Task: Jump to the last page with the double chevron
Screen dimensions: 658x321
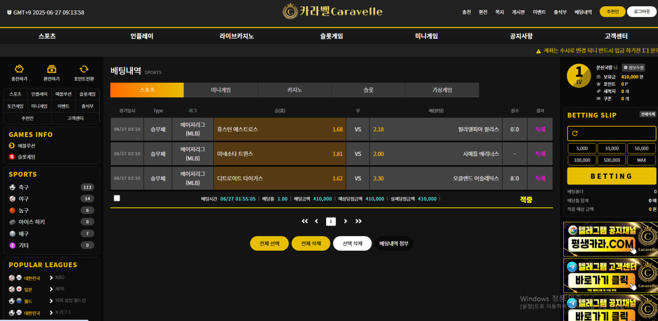Action: (x=359, y=221)
